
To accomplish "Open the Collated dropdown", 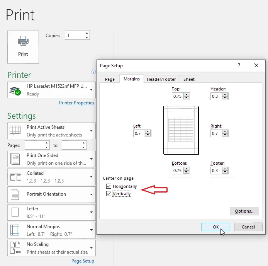I will pyautogui.click(x=92, y=177).
